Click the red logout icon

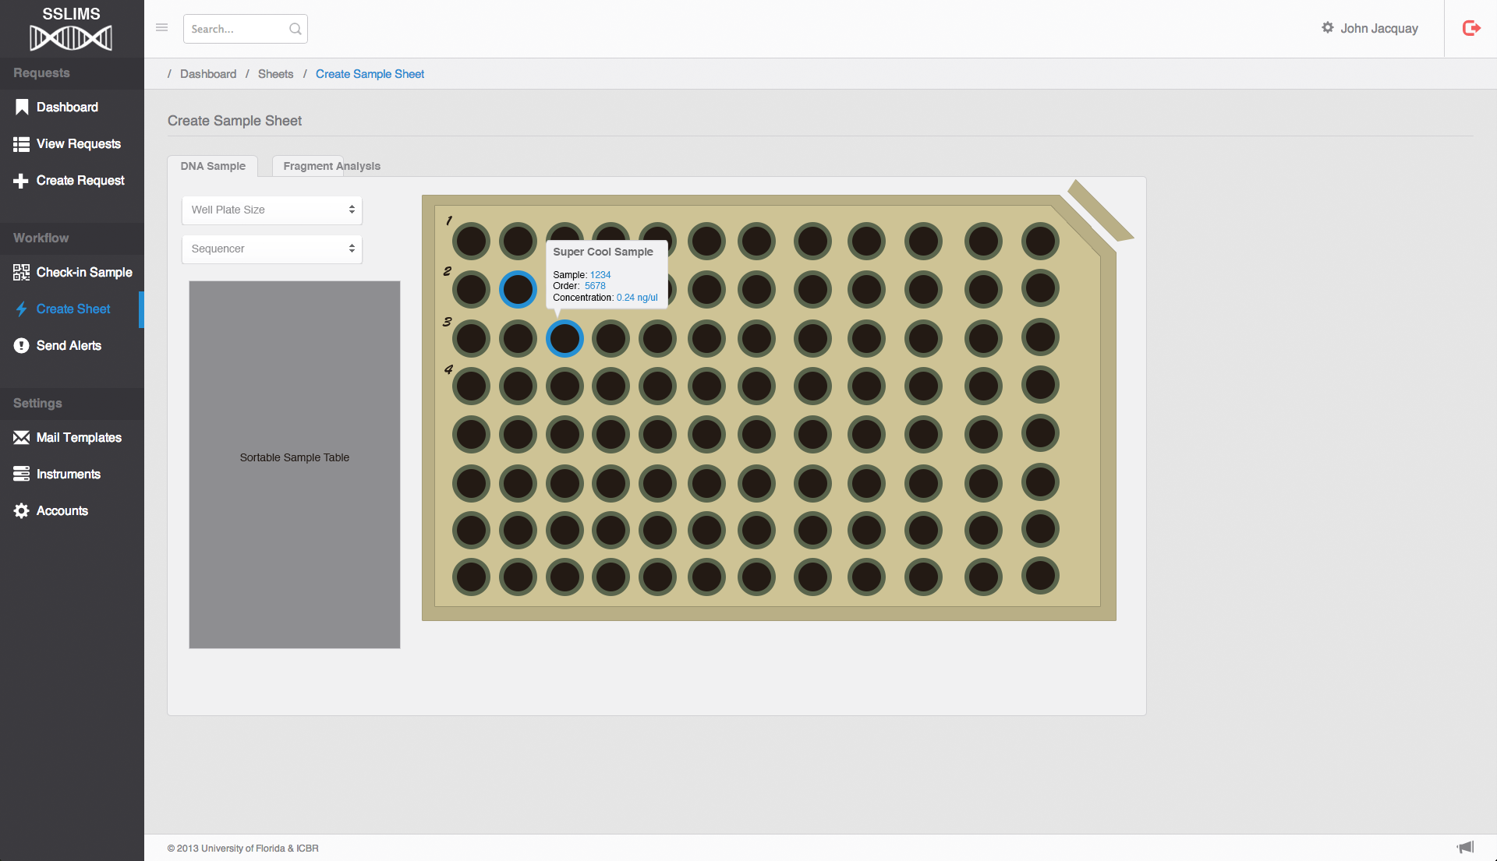(x=1470, y=29)
